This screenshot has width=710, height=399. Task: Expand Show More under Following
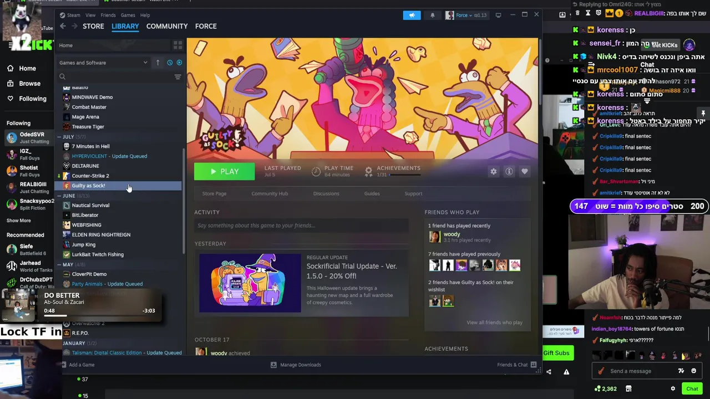click(x=18, y=221)
